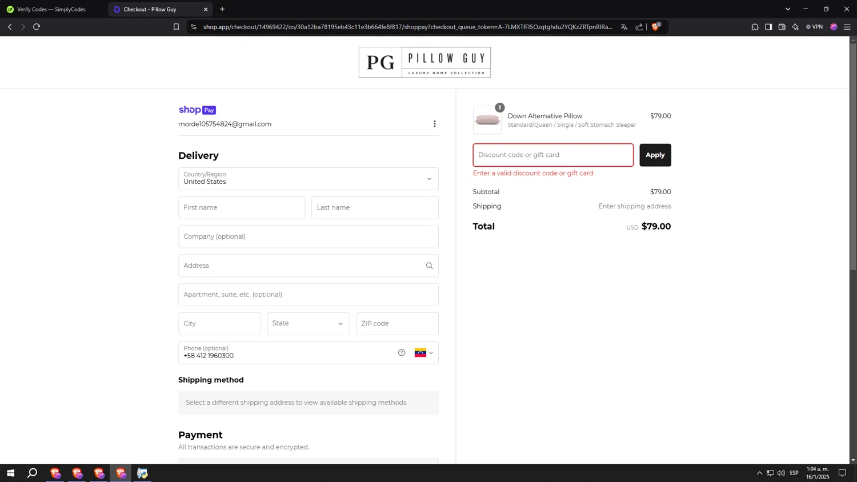The width and height of the screenshot is (857, 482).
Task: Open Brave Wallet icon
Action: pyautogui.click(x=782, y=27)
